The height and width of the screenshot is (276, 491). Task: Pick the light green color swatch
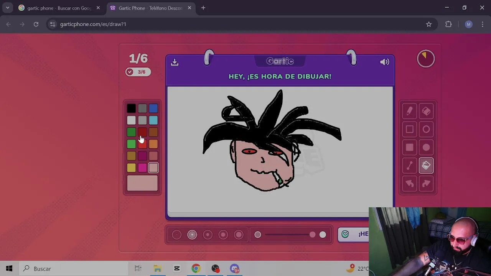pos(131,144)
